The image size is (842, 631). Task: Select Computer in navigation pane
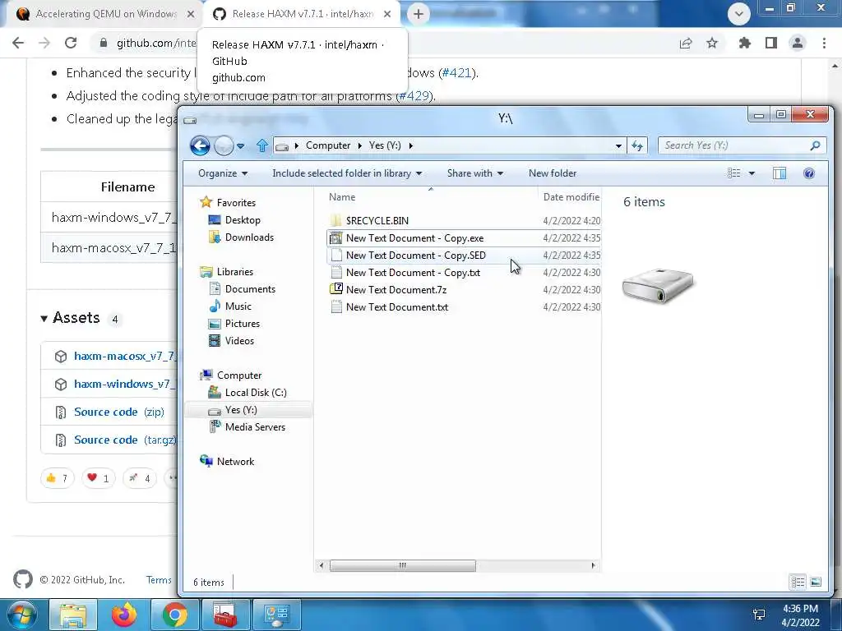[239, 375]
